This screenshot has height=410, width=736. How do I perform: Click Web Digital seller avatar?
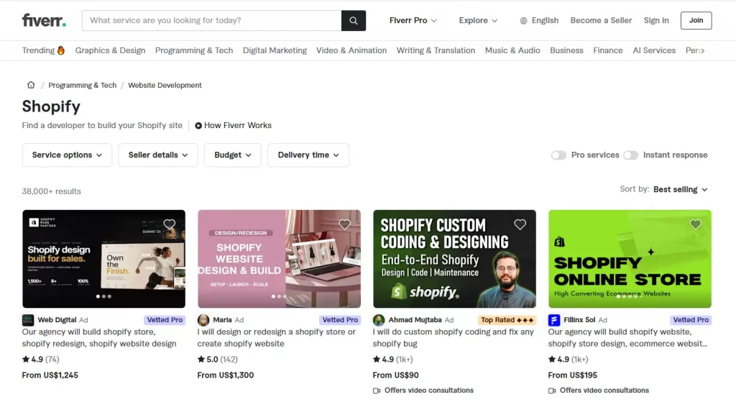point(28,320)
